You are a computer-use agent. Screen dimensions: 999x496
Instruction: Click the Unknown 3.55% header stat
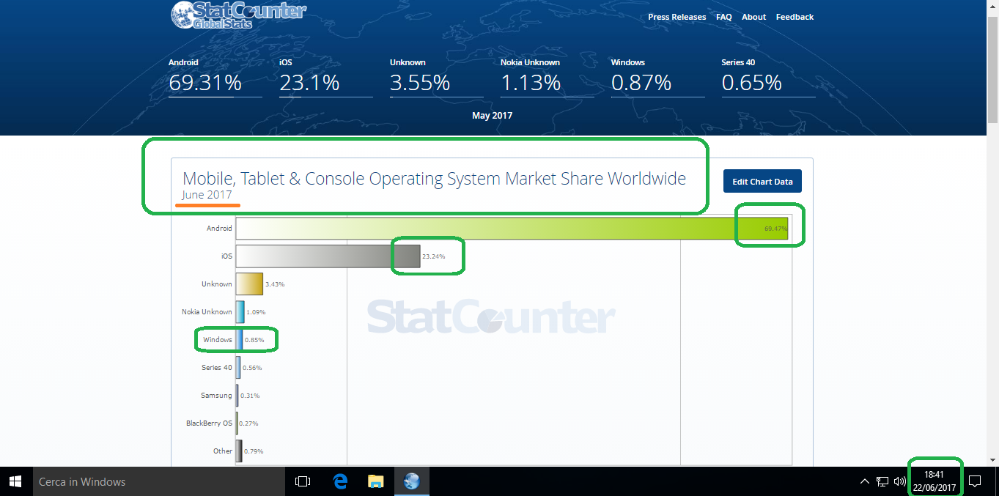(x=436, y=76)
